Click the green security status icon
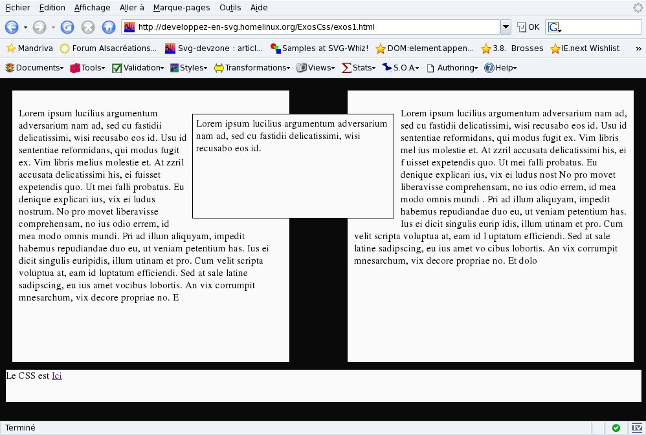 (616, 428)
